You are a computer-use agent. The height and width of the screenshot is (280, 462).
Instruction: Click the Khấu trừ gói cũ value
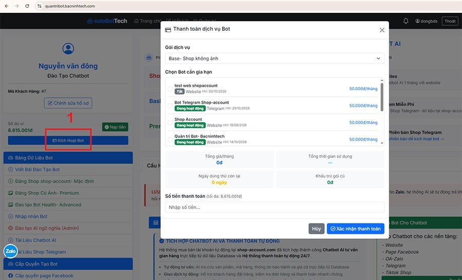330,183
